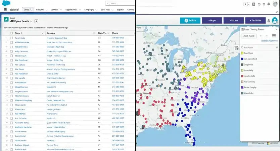Check the Abel Dembow row checkbox
Screen dimensions: 280x151
11,83
